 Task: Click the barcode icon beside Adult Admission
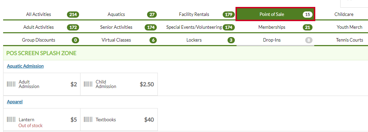click(11, 84)
